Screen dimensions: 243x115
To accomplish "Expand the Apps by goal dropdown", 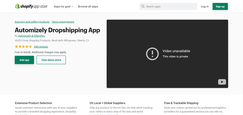I will point(64,6).
